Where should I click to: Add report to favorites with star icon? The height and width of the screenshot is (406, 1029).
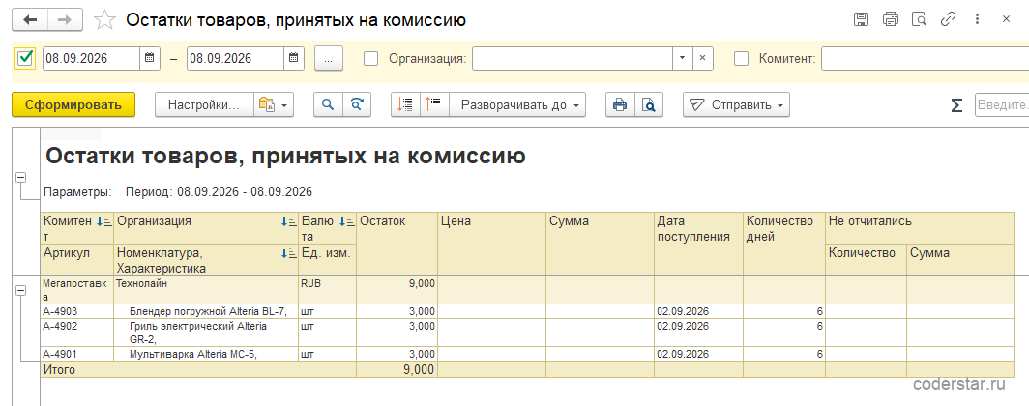coord(105,20)
